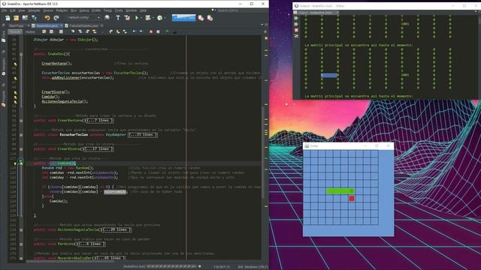This screenshot has height=270, width=481.
Task: Find next occurrence in editor toolbar
Action: pyautogui.click(x=87, y=31)
